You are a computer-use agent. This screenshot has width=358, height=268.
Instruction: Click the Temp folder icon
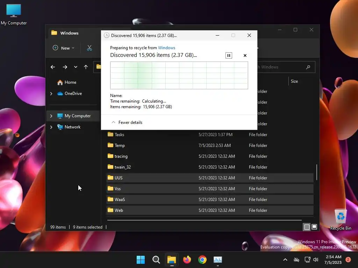pos(110,145)
